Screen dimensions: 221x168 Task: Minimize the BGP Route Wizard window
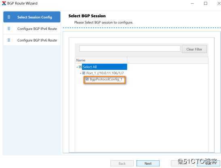pyautogui.click(x=192, y=3)
